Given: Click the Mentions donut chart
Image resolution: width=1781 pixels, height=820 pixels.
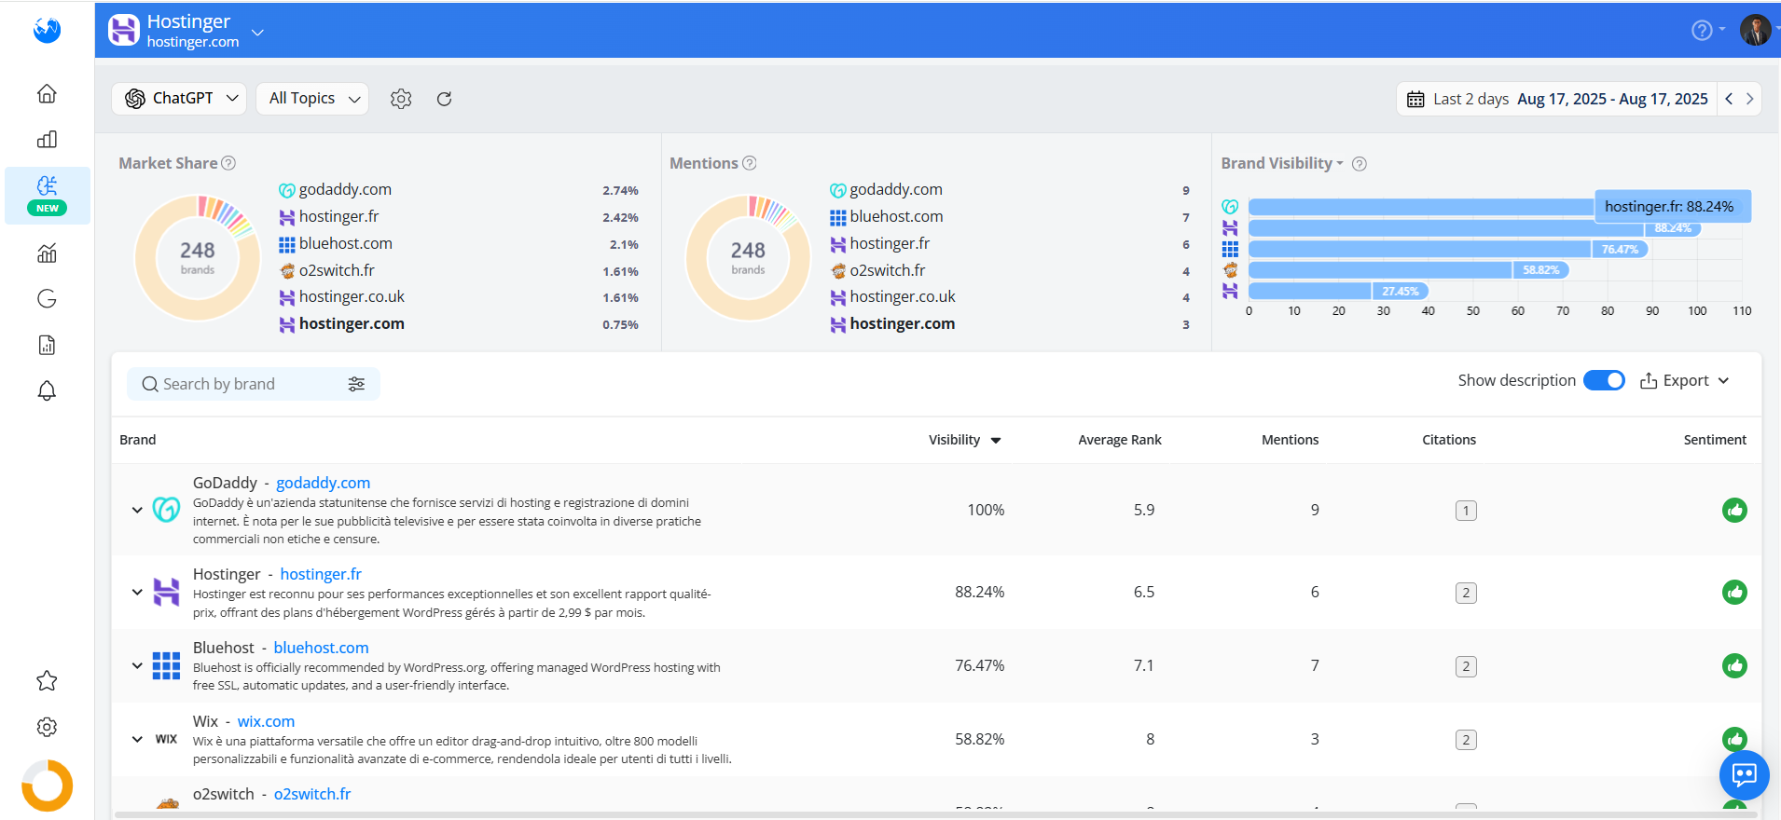Looking at the screenshot, I should [748, 258].
